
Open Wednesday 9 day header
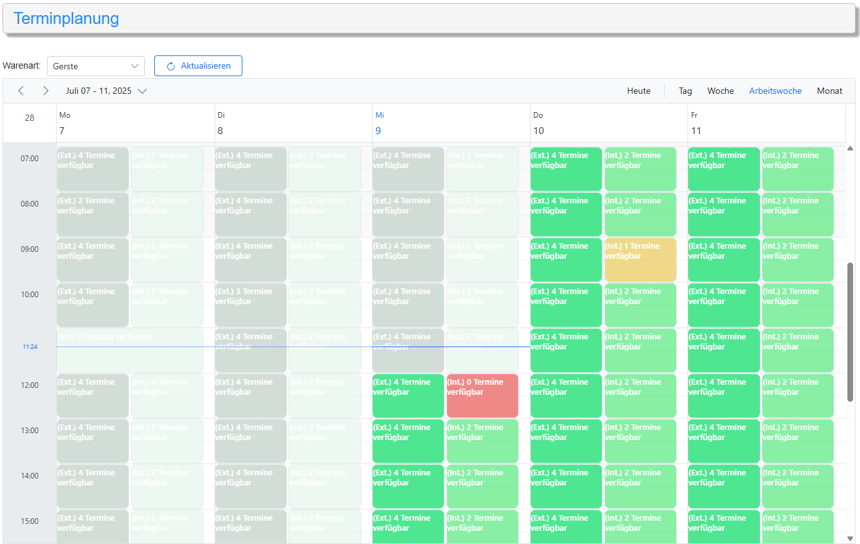click(451, 123)
